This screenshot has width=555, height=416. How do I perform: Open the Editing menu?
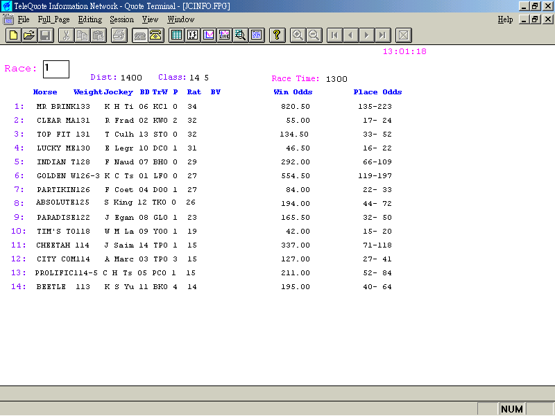click(x=90, y=19)
